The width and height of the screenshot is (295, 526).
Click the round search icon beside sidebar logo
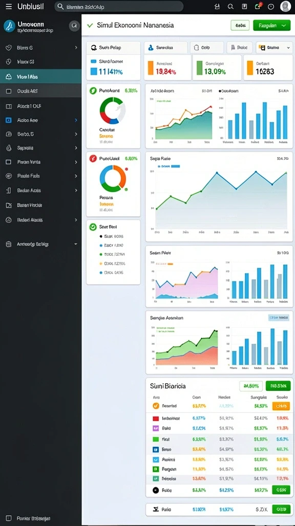pos(74,26)
